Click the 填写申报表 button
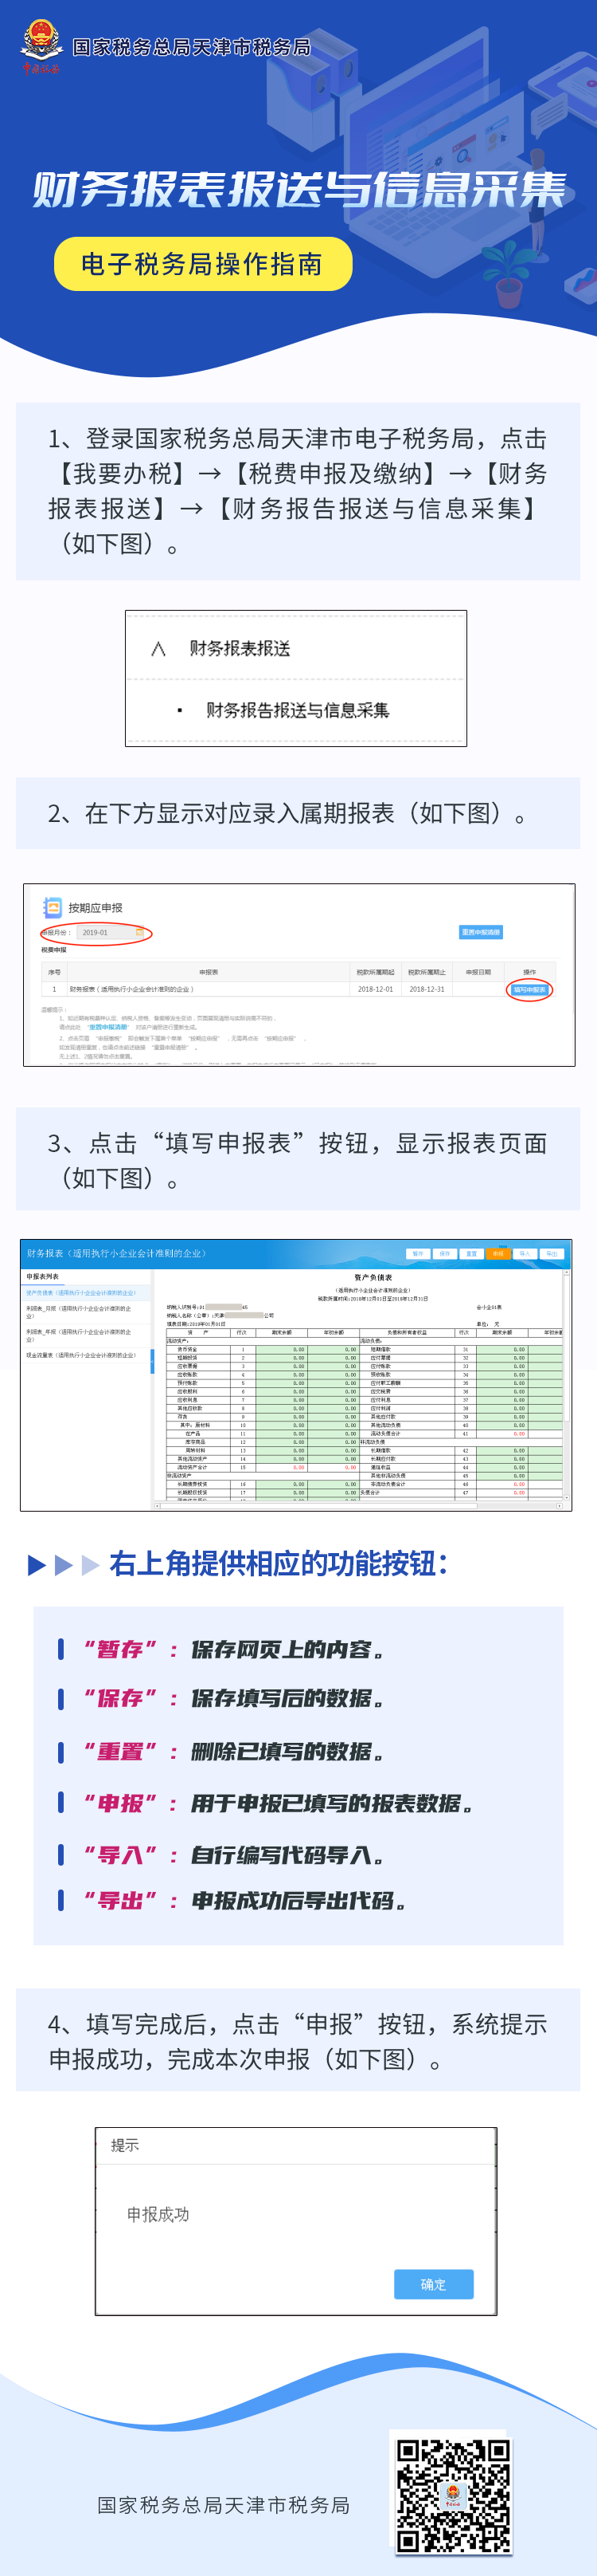 [x=529, y=989]
